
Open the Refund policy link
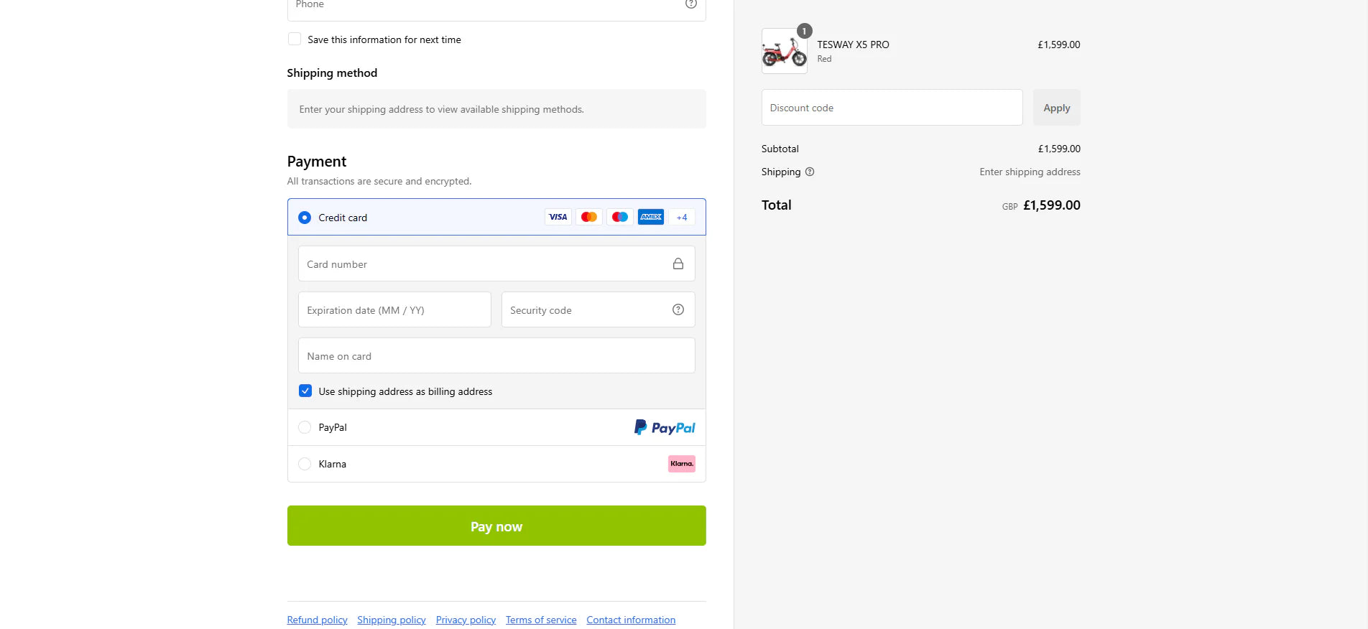(317, 620)
